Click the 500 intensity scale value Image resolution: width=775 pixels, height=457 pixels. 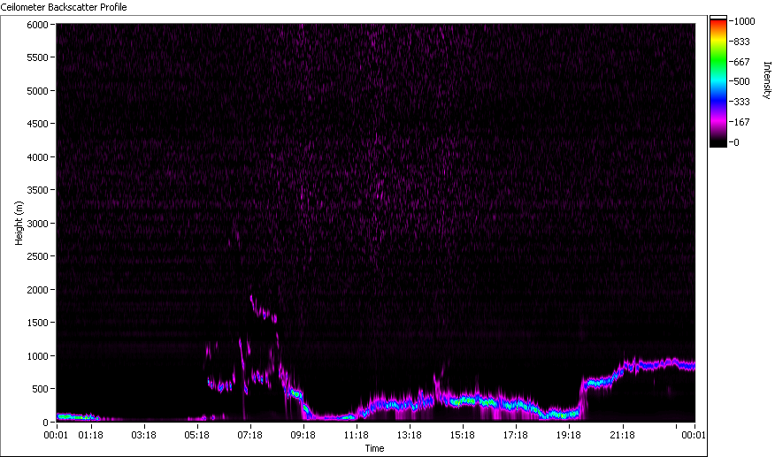click(742, 81)
